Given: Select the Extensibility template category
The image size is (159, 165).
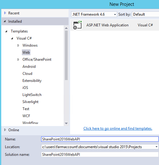Looking at the screenshot, I should 32,81.
